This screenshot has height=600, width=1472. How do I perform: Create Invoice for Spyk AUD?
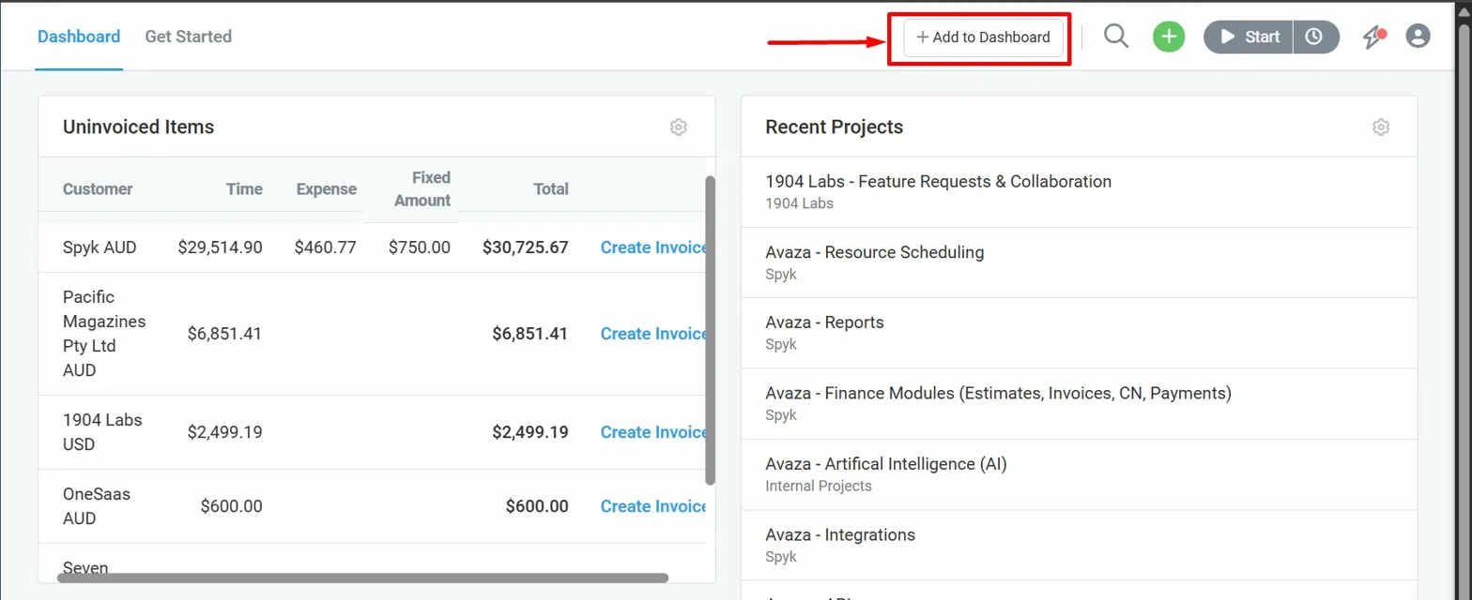(653, 247)
